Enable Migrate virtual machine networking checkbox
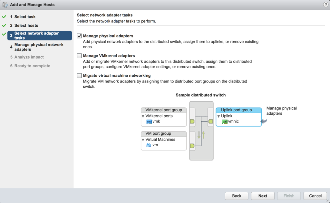 point(79,75)
